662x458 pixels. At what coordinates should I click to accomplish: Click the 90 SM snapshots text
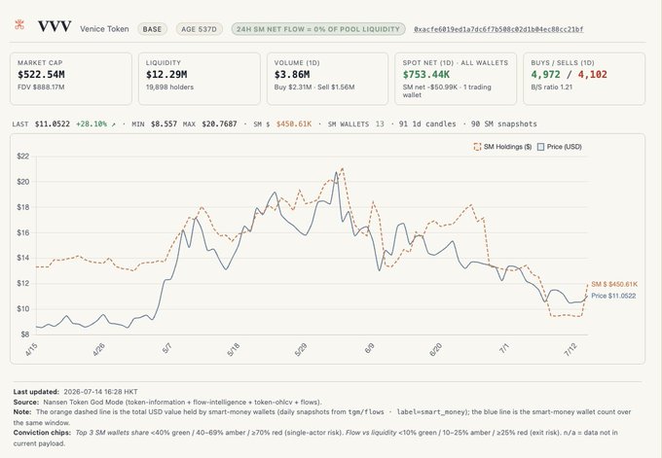click(503, 124)
